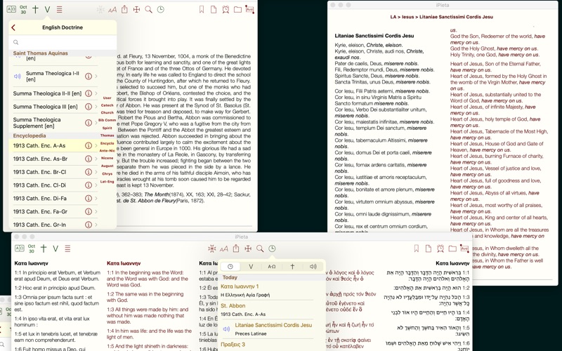The image size is (562, 351).
Task: Click the alarm clock icon in bottom window toolbar
Action: [x=440, y=249]
